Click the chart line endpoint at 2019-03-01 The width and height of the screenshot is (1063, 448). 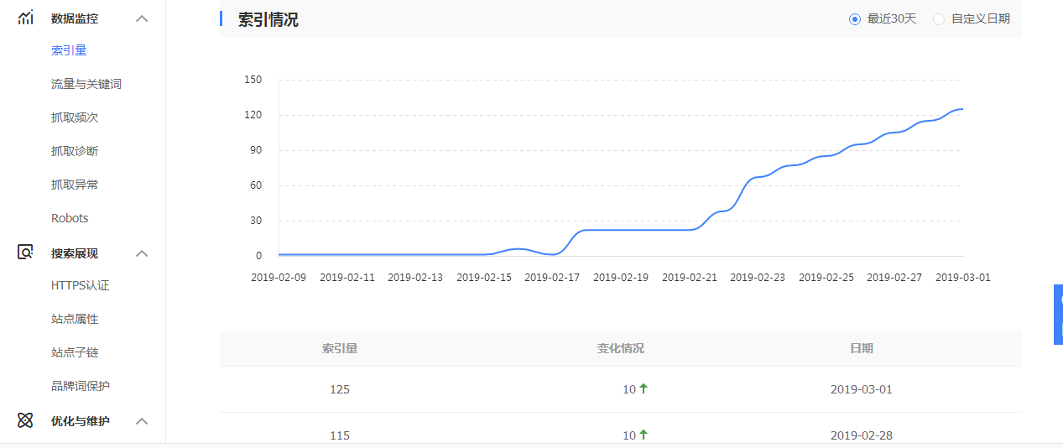point(962,109)
